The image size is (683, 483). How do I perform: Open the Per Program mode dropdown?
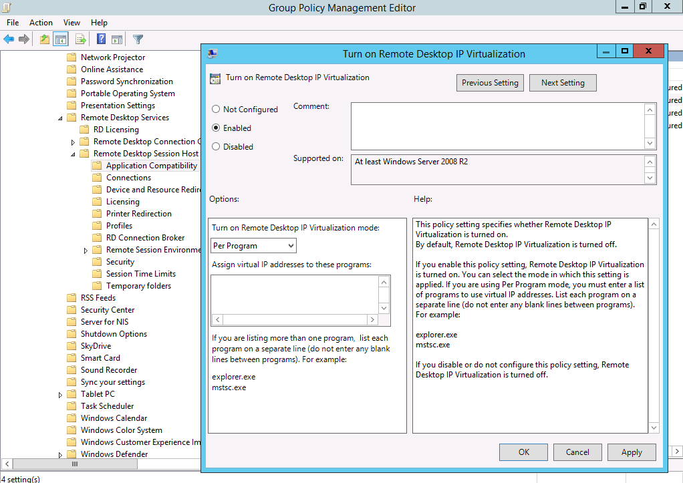click(253, 246)
